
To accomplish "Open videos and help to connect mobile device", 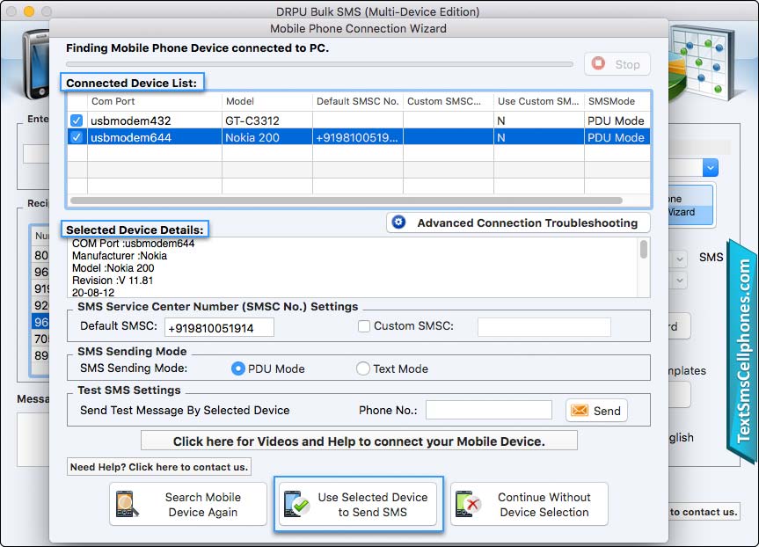I will 359,441.
